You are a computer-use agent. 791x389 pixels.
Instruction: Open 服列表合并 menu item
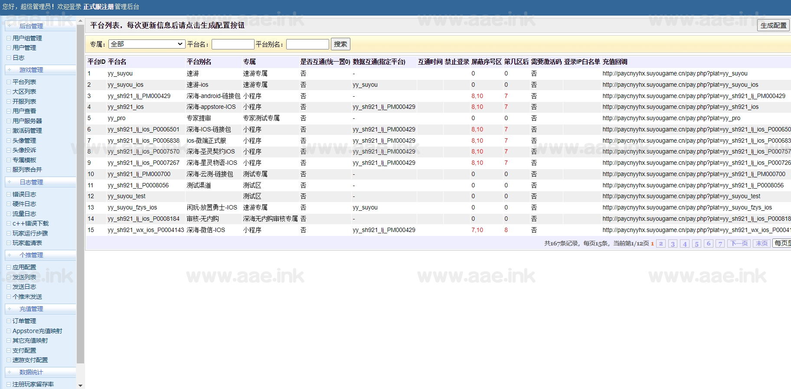27,170
